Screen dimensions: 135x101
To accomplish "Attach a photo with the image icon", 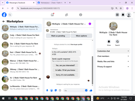I will coord(52,90).
